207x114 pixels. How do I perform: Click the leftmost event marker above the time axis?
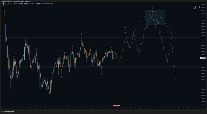pos(114,105)
